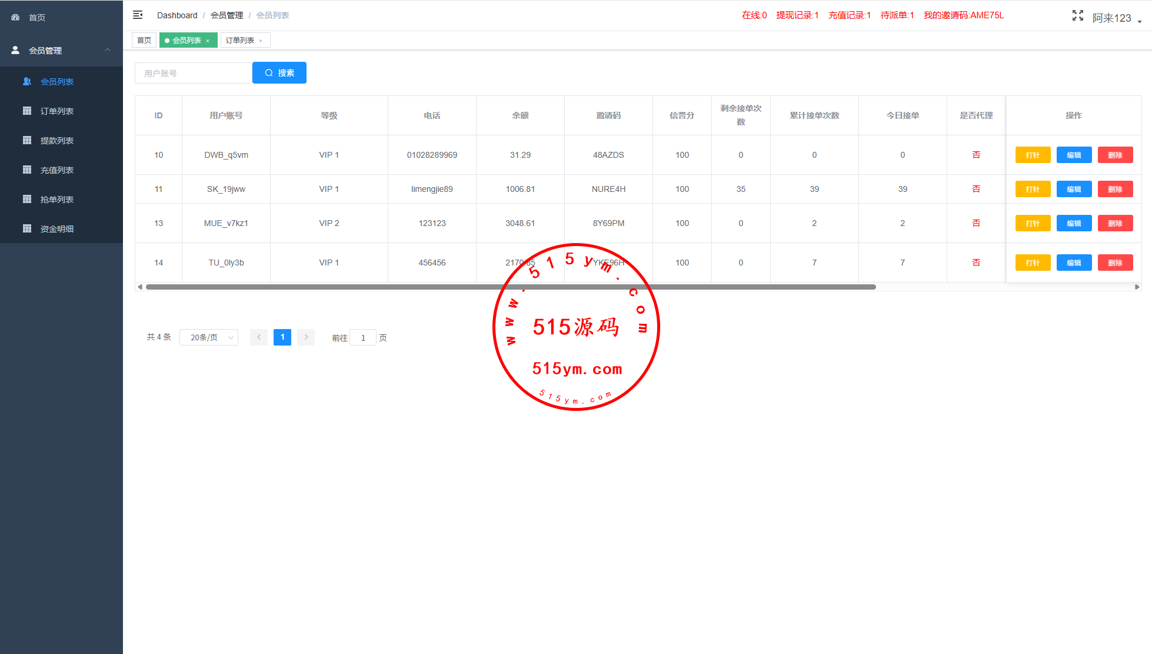Viewport: 1152px width, 654px height.
Task: Click the fullscreen toggle icon
Action: tap(1077, 15)
